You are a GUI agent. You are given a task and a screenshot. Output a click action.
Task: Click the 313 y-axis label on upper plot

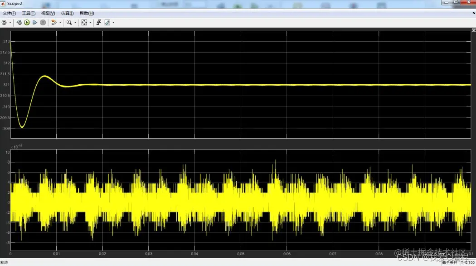coord(6,42)
